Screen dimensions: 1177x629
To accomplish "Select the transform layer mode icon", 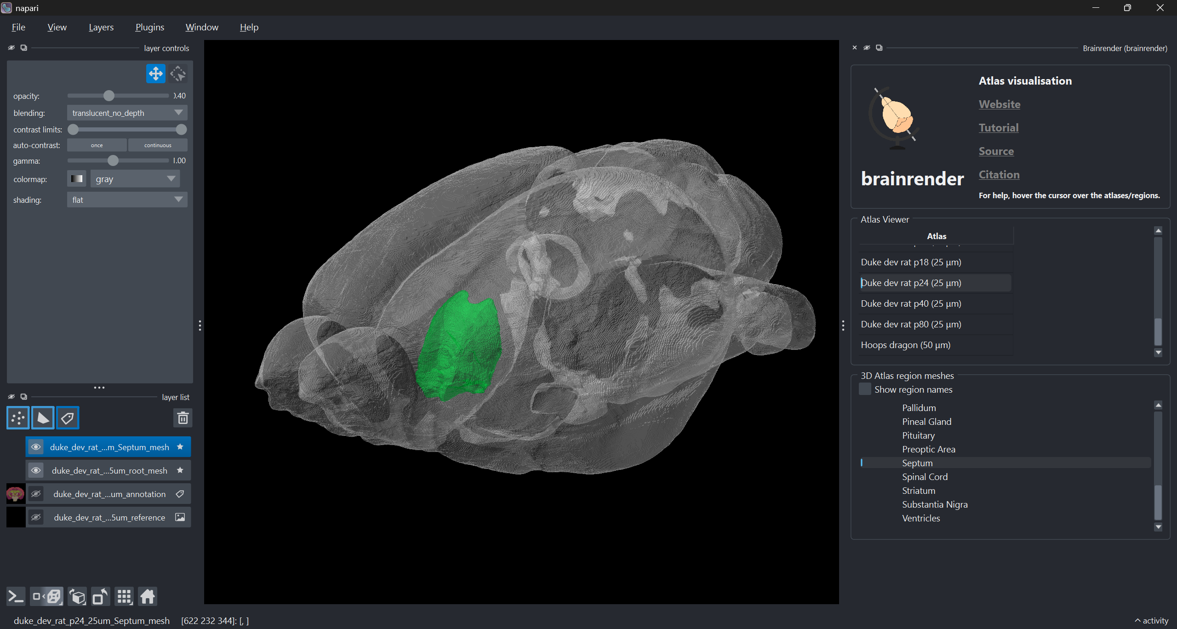I will tap(178, 74).
